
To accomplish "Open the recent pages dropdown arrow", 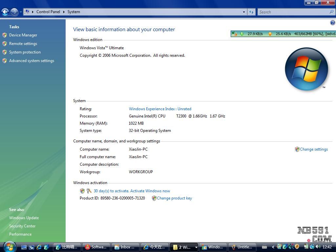I will pyautogui.click(x=21, y=12).
